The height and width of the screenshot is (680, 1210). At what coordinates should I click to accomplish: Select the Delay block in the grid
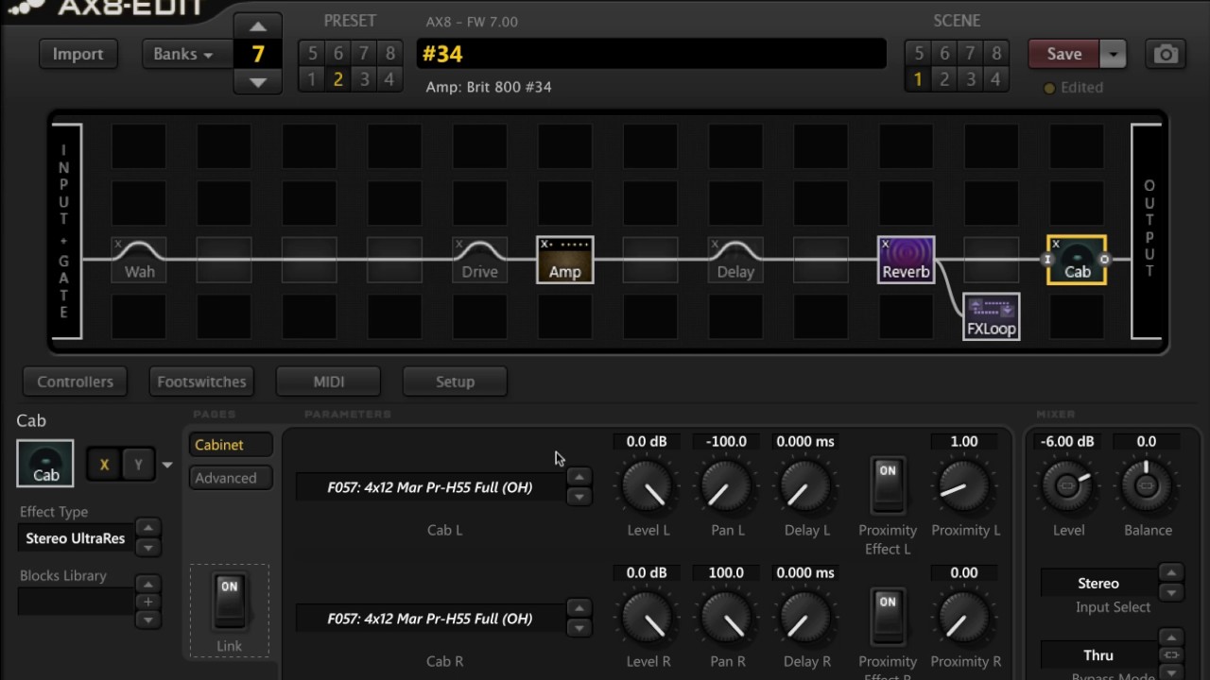[x=735, y=260]
